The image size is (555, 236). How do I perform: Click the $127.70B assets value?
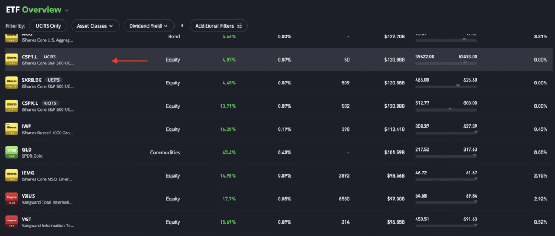point(395,36)
